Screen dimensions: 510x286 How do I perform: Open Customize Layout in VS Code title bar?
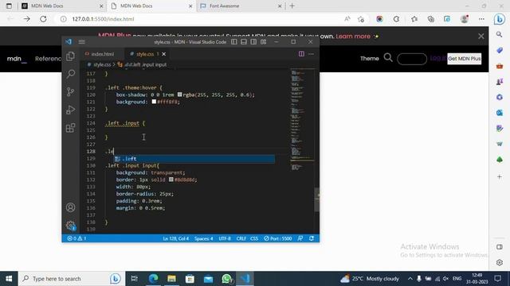(x=263, y=42)
